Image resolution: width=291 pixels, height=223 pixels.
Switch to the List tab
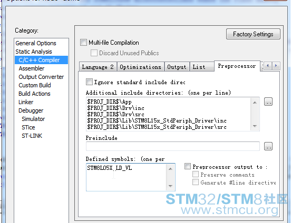(x=202, y=67)
